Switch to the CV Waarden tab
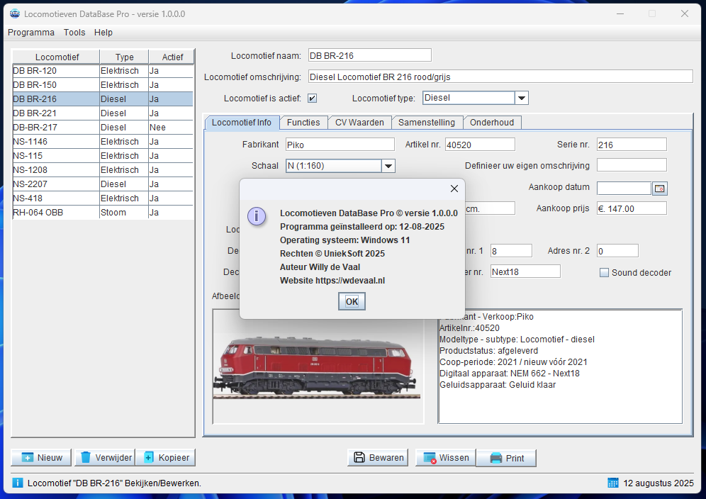This screenshot has width=706, height=499. 359,123
